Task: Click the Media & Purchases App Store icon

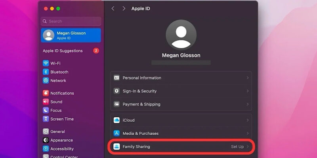Action: coord(116,134)
